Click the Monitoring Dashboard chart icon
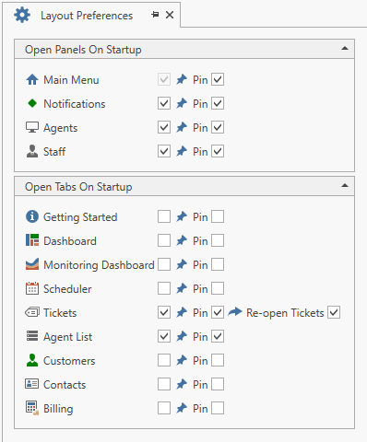The image size is (367, 442). [32, 264]
